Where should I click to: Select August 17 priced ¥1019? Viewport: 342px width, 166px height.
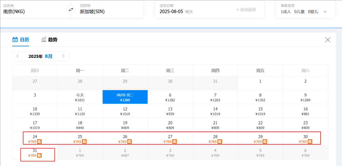[35, 125]
